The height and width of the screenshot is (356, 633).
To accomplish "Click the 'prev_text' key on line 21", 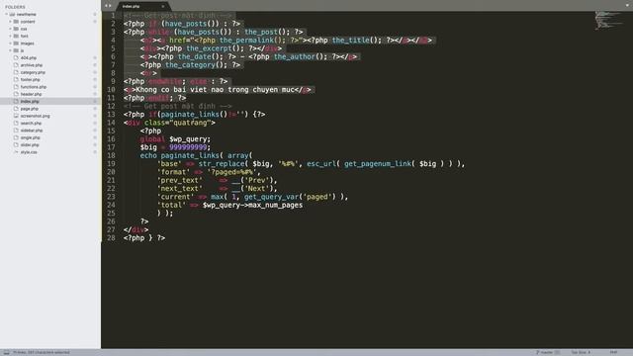I will 180,180.
